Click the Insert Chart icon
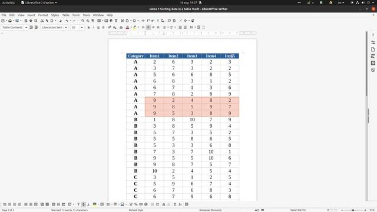 [111, 21]
